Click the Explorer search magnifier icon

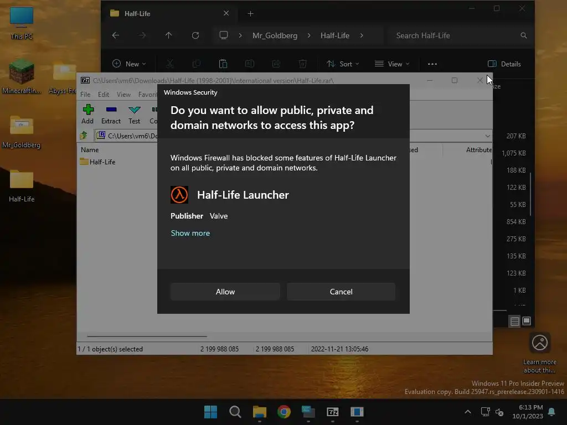(523, 35)
